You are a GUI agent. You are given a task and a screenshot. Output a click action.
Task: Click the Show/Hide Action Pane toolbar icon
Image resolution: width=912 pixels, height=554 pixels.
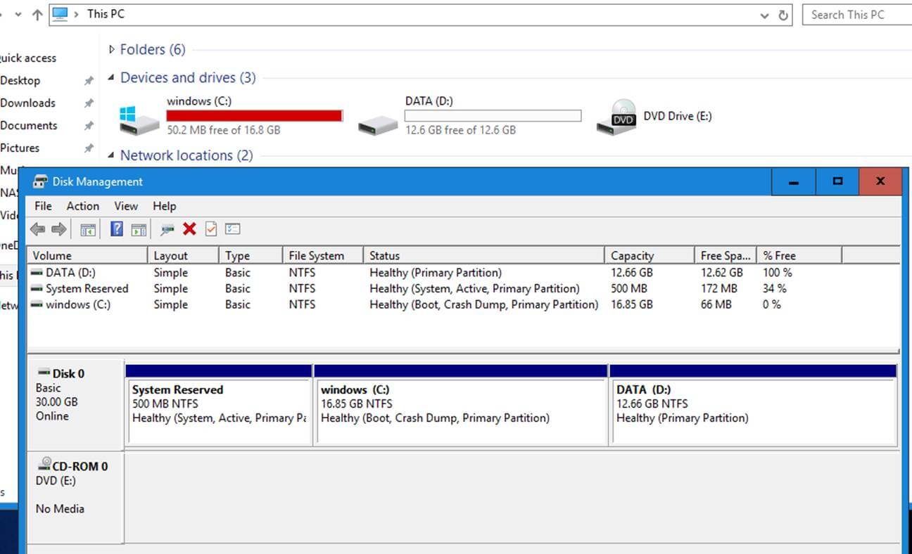coord(139,229)
